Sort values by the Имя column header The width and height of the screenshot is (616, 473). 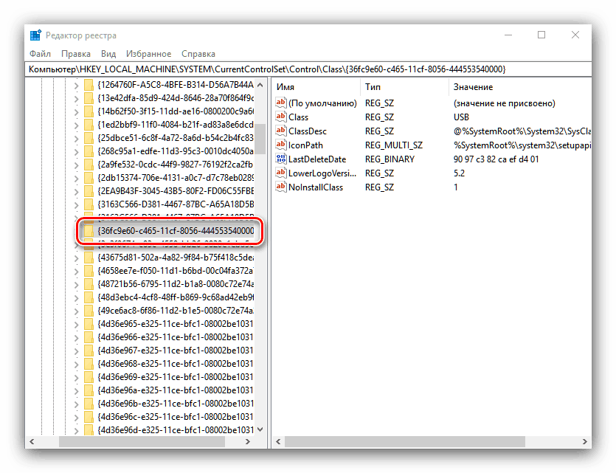click(x=316, y=87)
